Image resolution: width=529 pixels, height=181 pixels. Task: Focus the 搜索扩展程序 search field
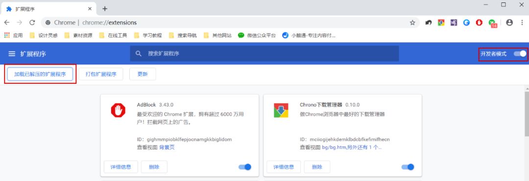click(264, 54)
